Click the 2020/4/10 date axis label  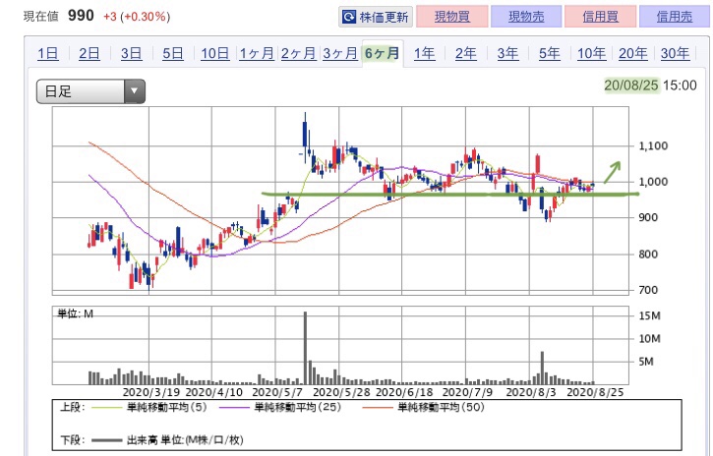pyautogui.click(x=214, y=392)
